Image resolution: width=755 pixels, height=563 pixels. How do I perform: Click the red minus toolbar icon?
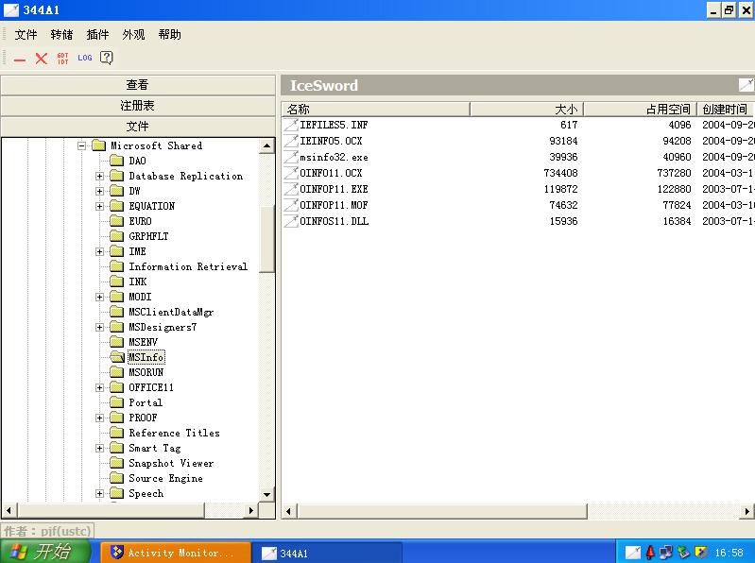[x=20, y=60]
